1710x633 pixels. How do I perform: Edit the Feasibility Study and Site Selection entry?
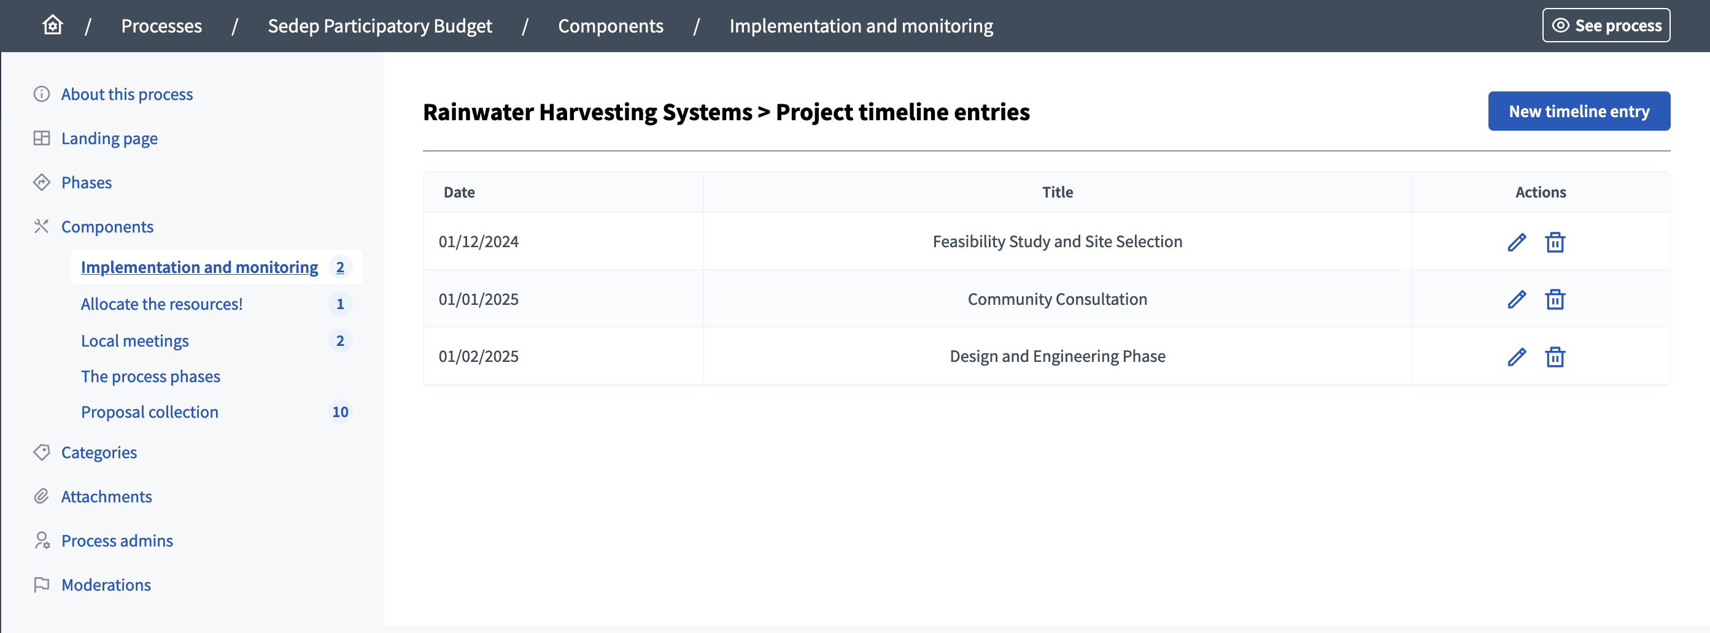click(x=1516, y=243)
